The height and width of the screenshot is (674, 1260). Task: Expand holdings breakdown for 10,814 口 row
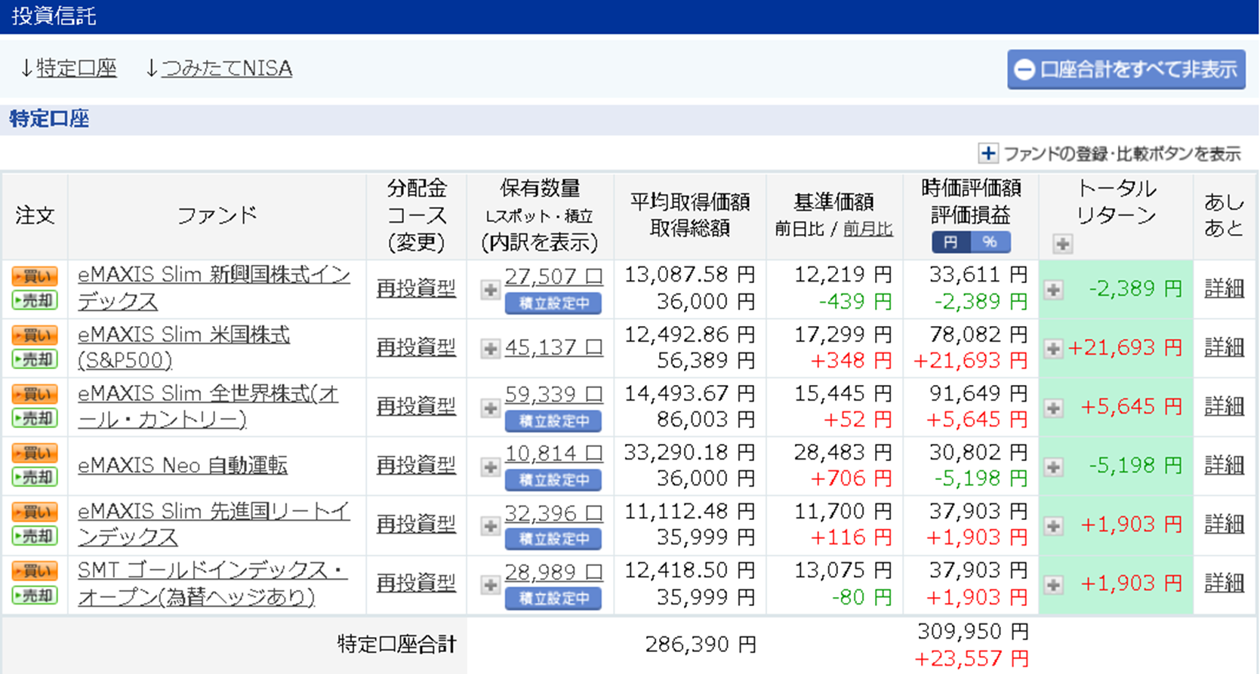coord(490,466)
